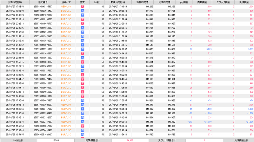Screen dimensions: 254x142
Task: Click the 売 badge in the 25/02/25 13:54:55 row
Action: (83, 135)
